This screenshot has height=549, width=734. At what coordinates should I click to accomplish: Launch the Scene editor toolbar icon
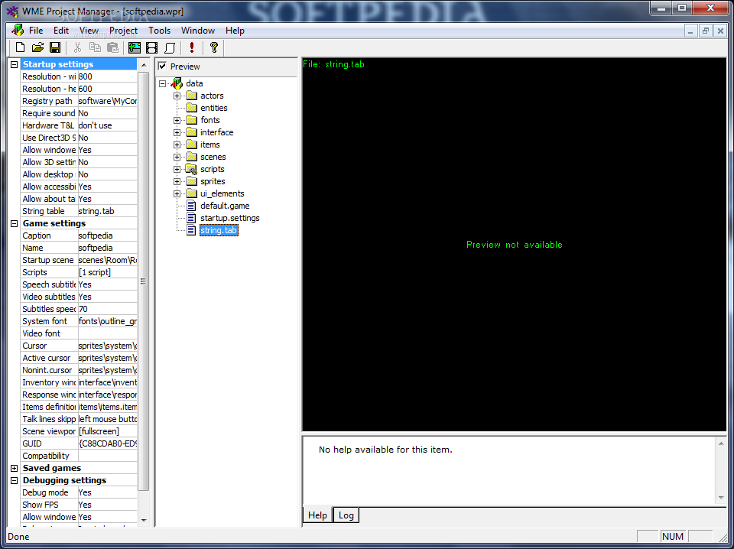[135, 47]
